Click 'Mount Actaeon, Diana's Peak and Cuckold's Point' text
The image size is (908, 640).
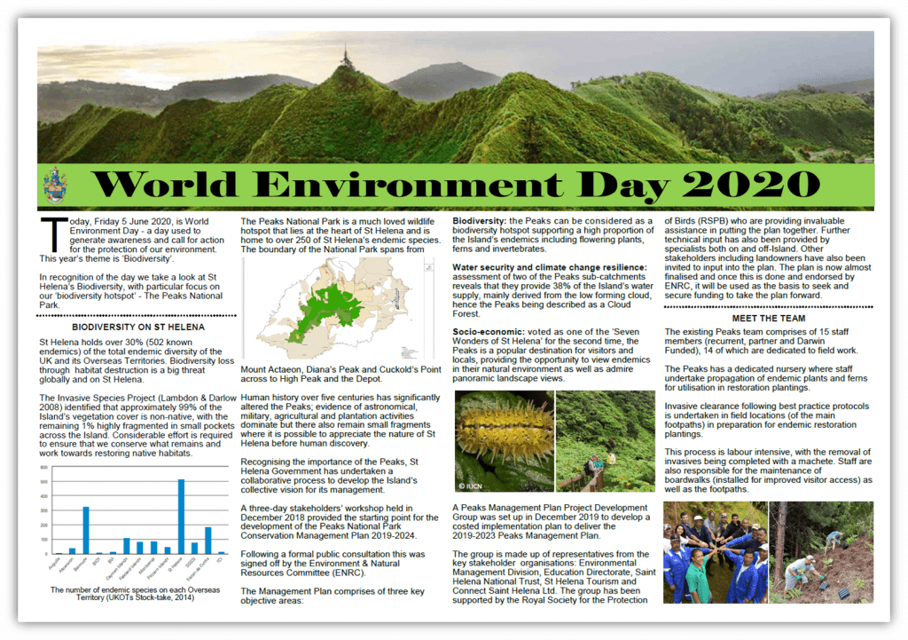tap(340, 369)
